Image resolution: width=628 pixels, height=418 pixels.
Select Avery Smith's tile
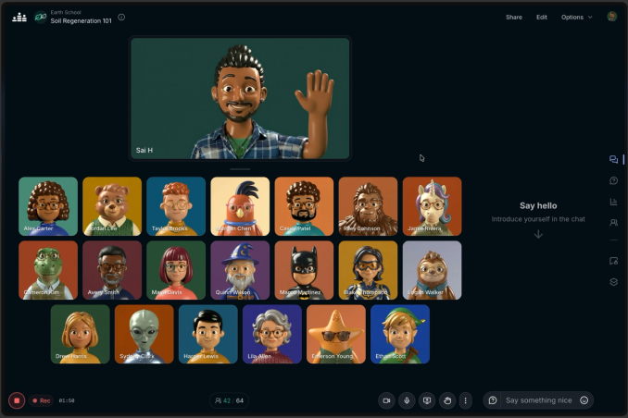(x=112, y=270)
